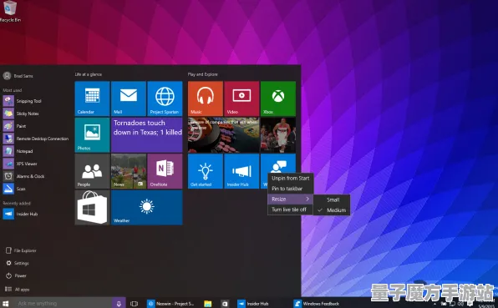This screenshot has height=308, width=498.
Task: Open the Store taskbar icon
Action: click(225, 304)
